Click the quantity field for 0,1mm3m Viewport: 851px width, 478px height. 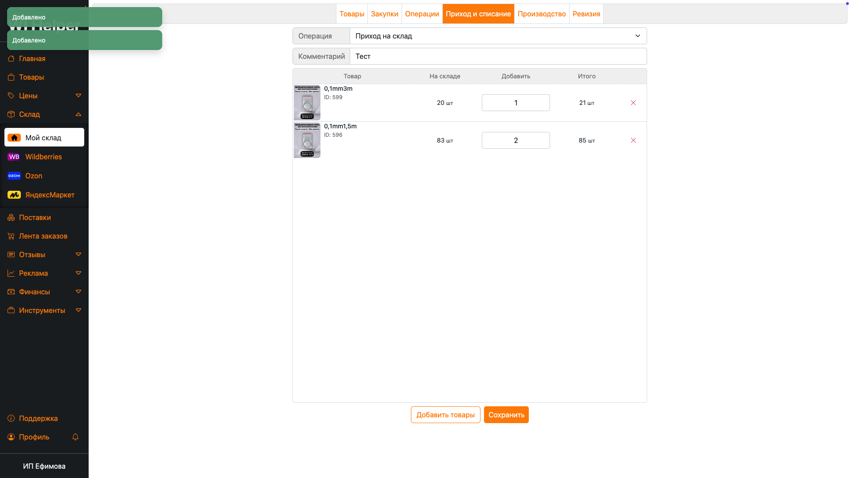(x=515, y=103)
